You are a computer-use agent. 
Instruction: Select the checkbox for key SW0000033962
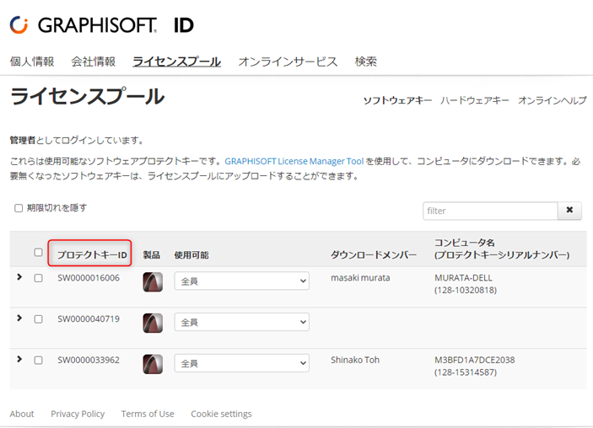coord(38,360)
